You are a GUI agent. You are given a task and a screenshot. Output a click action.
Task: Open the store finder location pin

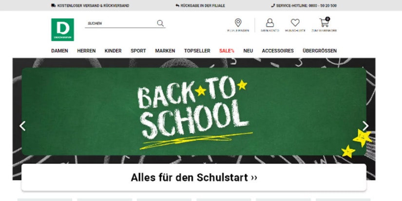(x=238, y=22)
